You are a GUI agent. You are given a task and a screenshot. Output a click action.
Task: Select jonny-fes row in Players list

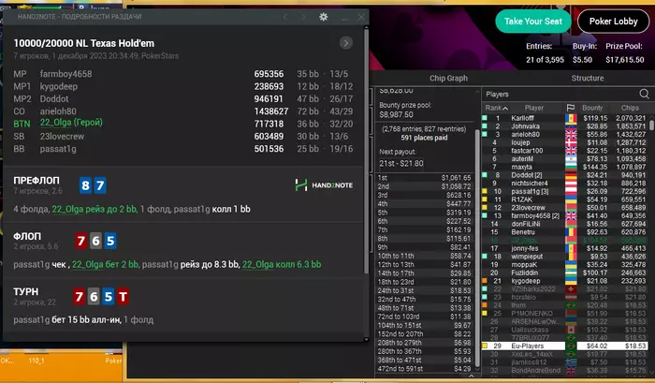564,248
